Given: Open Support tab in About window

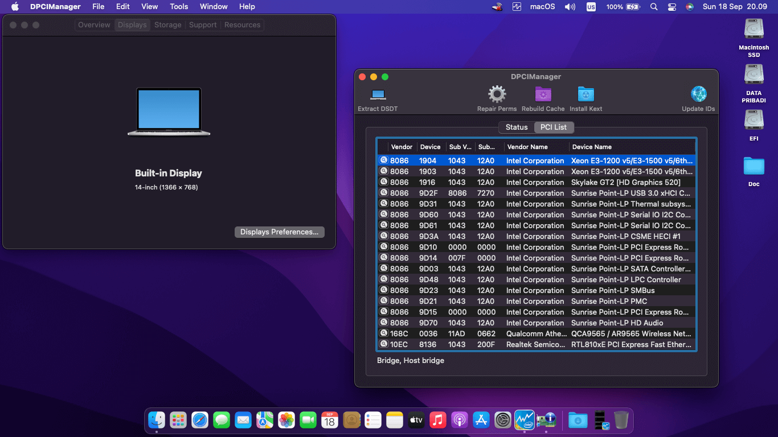Looking at the screenshot, I should pos(203,25).
